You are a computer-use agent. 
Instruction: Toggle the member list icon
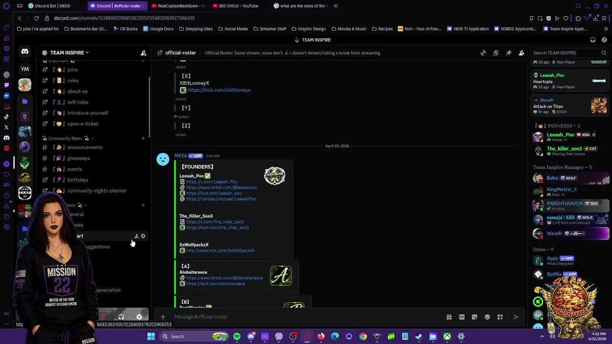(522, 53)
